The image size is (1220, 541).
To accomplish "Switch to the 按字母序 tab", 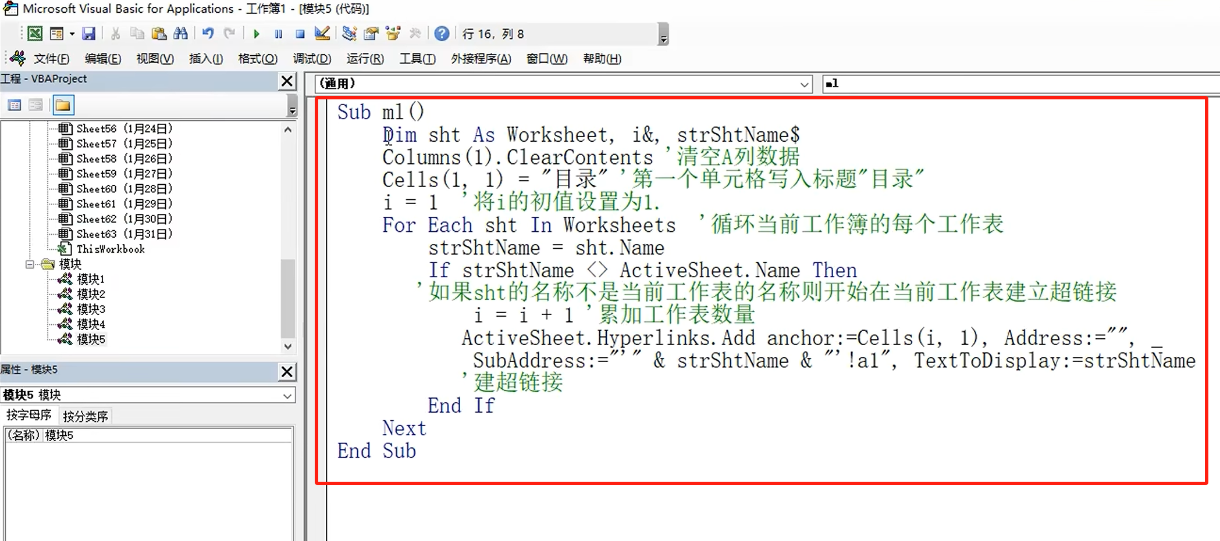I will (29, 415).
